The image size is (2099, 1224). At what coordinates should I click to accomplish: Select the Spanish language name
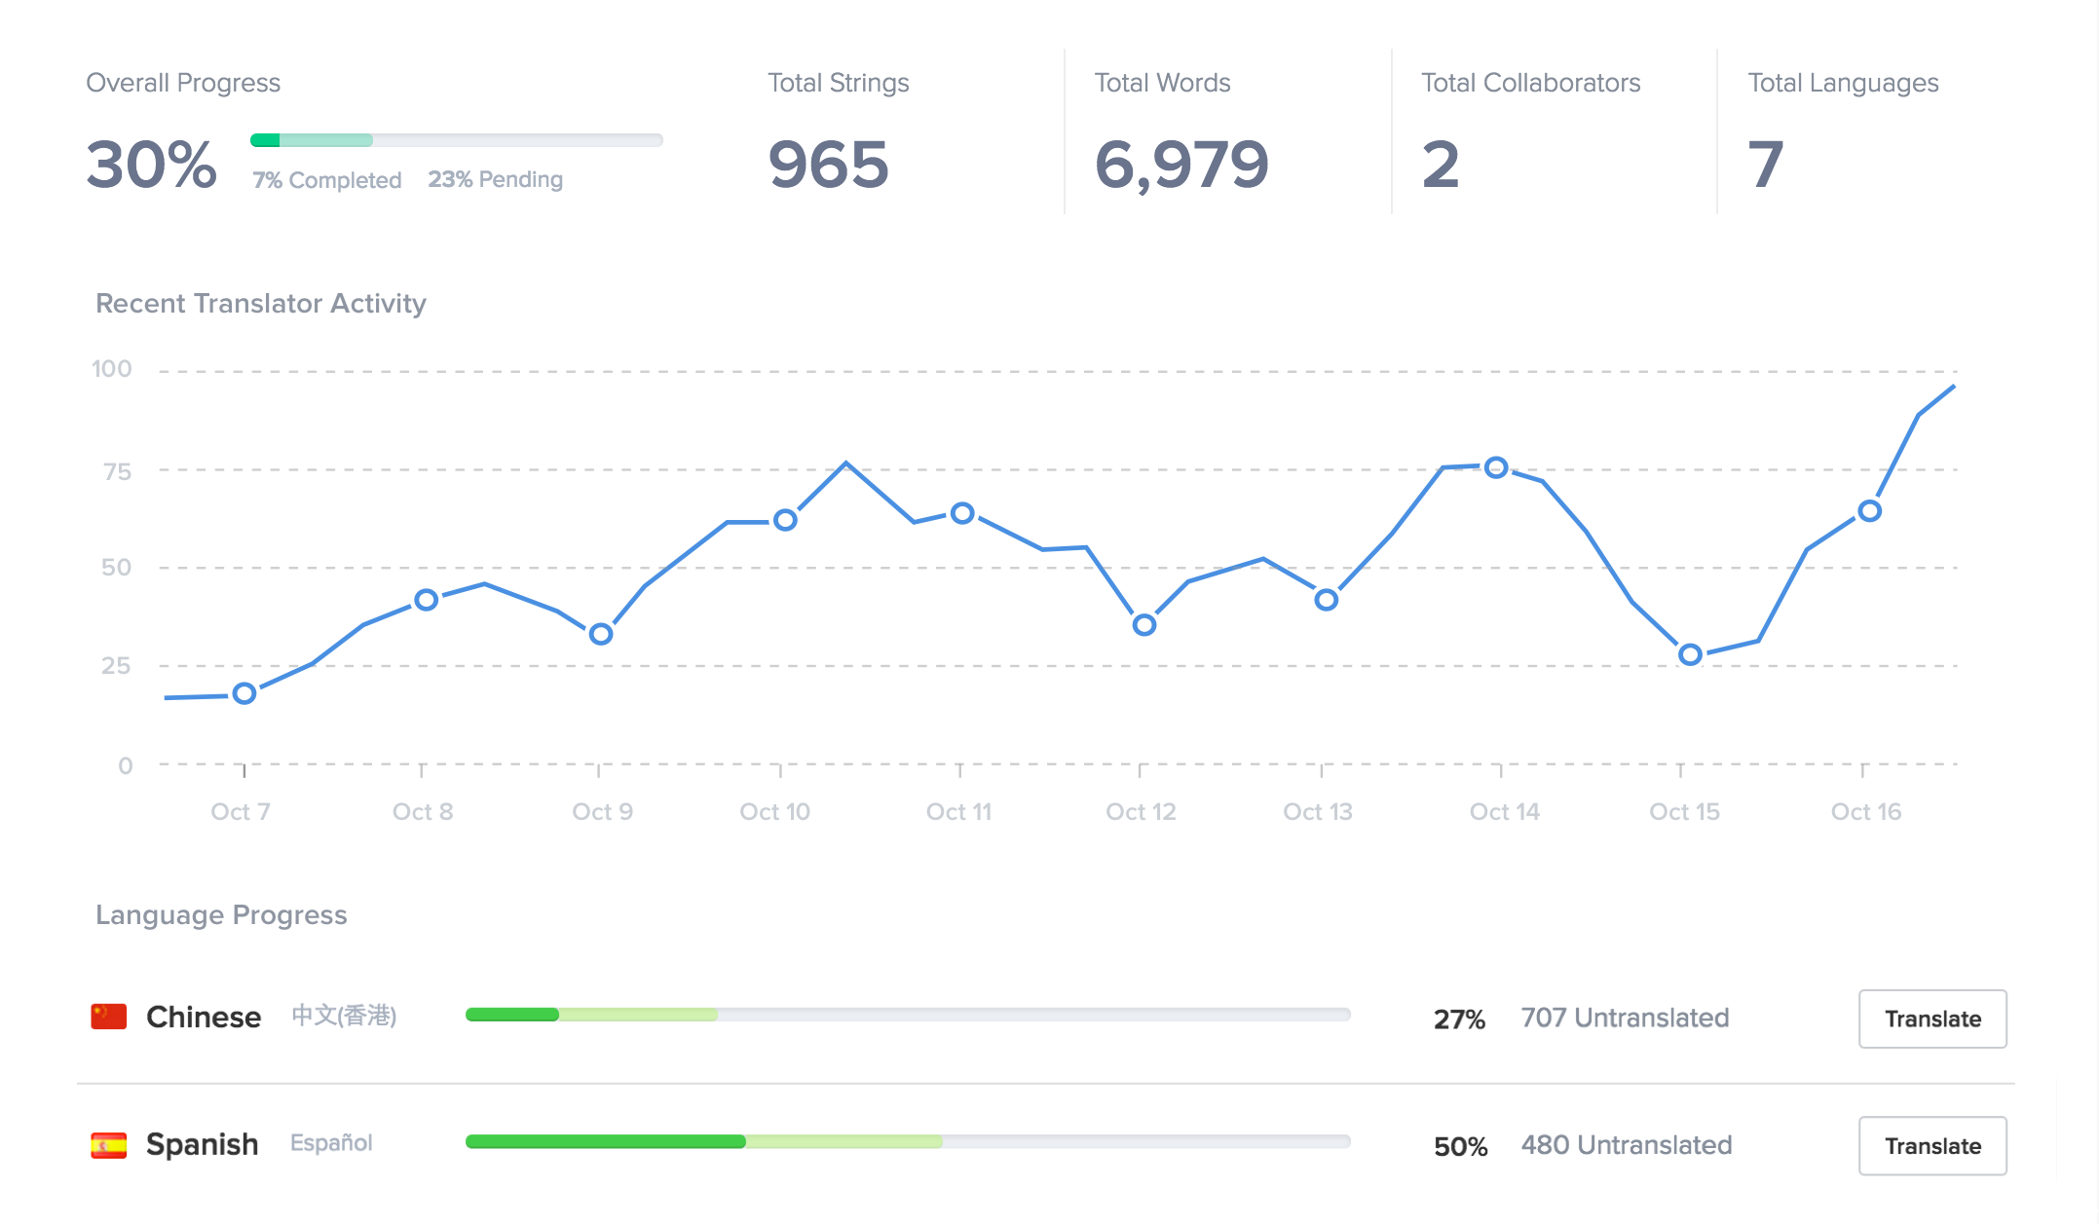pyautogui.click(x=202, y=1144)
